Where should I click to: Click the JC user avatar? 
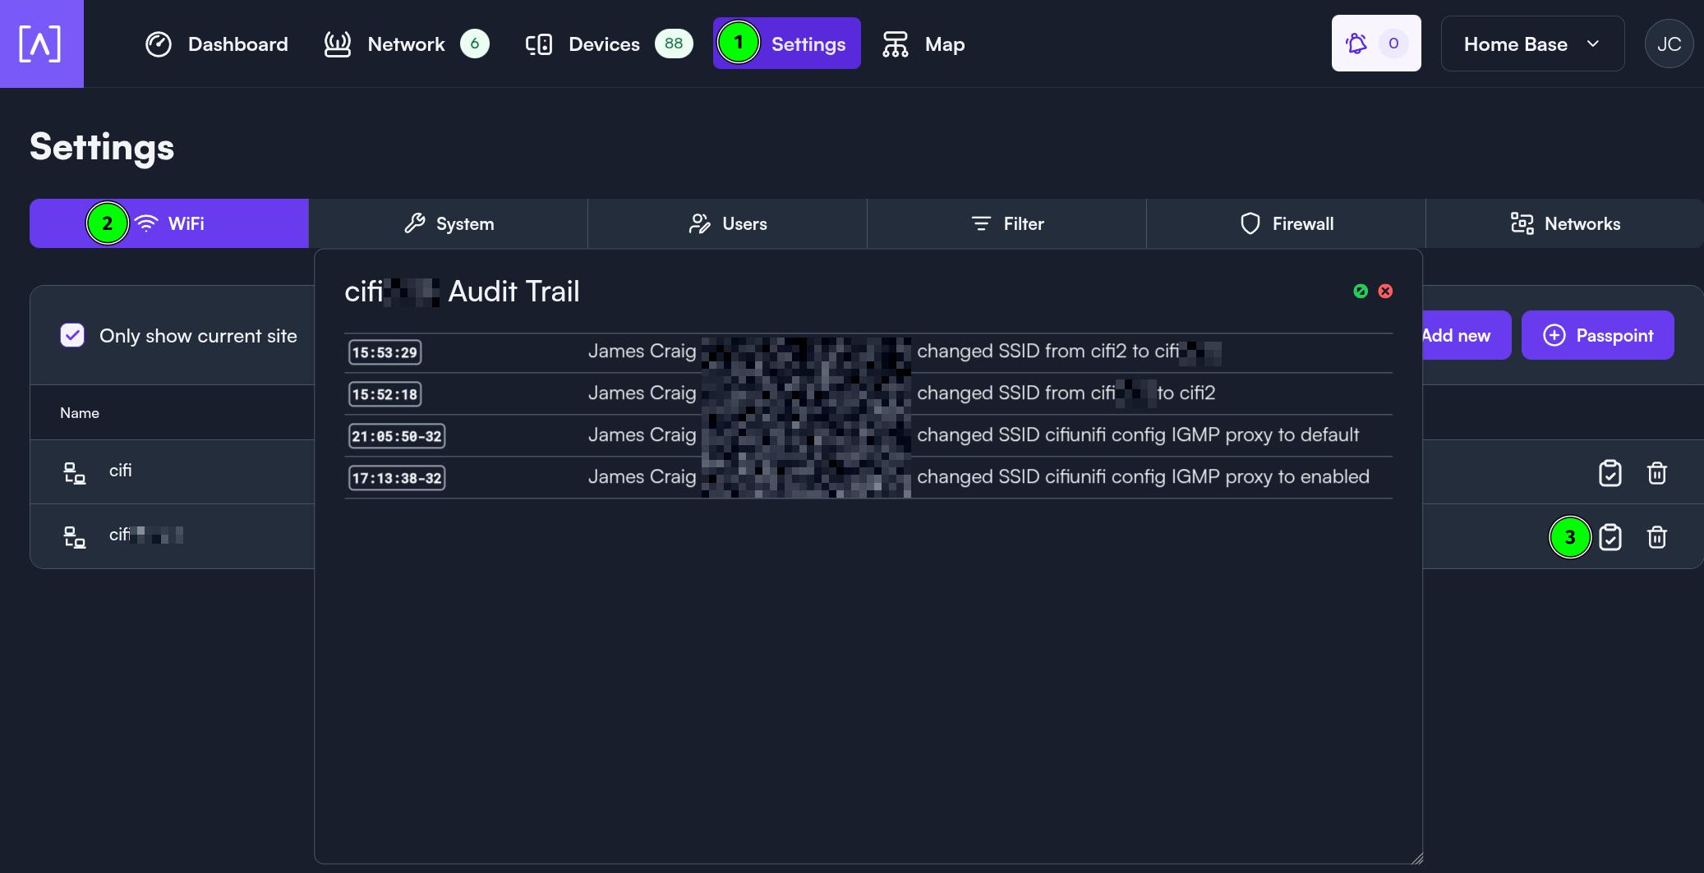[x=1668, y=44]
